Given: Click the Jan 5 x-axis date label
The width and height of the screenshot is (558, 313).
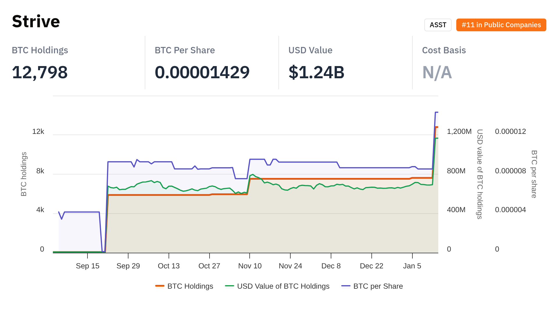Looking at the screenshot, I should 412,266.
